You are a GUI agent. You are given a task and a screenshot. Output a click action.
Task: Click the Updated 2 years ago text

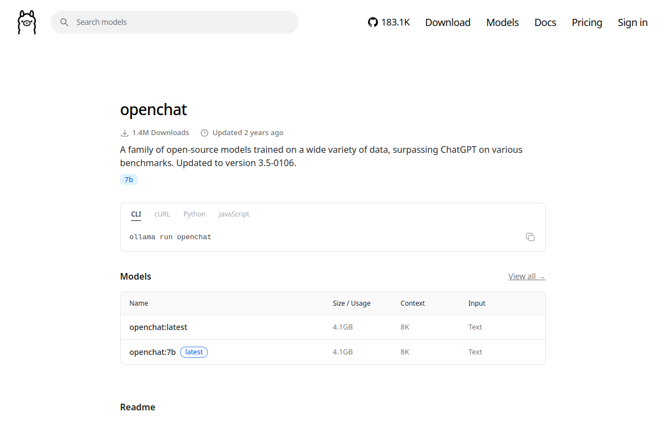click(248, 133)
